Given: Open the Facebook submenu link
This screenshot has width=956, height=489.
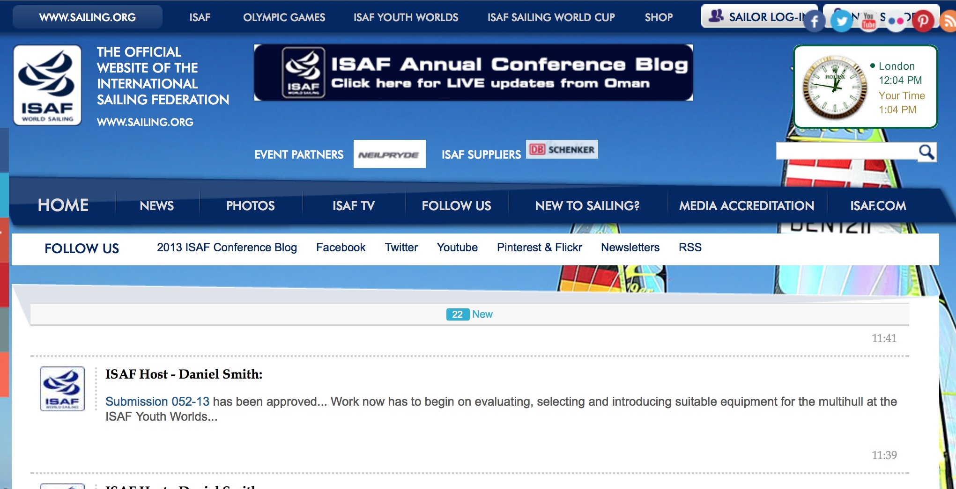Looking at the screenshot, I should 341,248.
